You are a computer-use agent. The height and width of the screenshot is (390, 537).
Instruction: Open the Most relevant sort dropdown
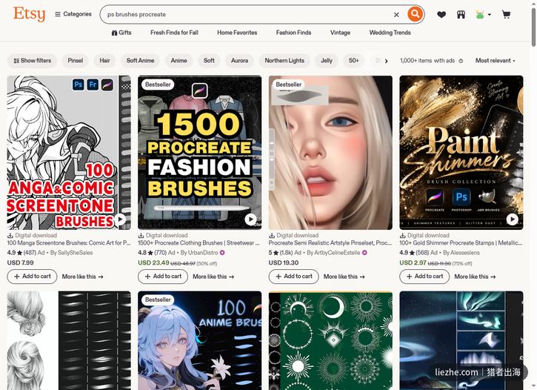pyautogui.click(x=495, y=61)
